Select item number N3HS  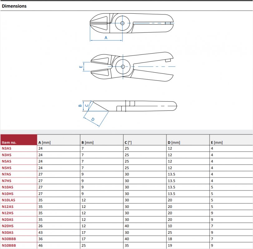pos(7,155)
